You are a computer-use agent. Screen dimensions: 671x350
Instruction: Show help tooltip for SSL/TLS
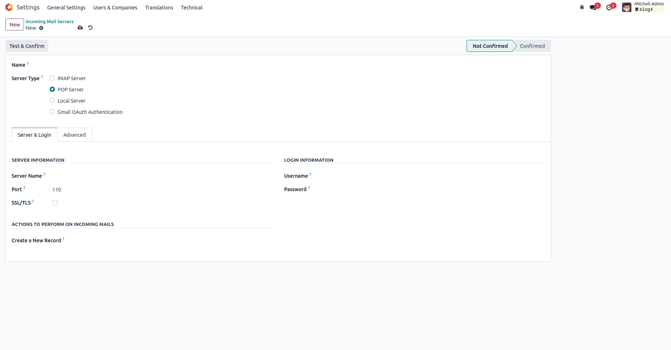coord(33,201)
